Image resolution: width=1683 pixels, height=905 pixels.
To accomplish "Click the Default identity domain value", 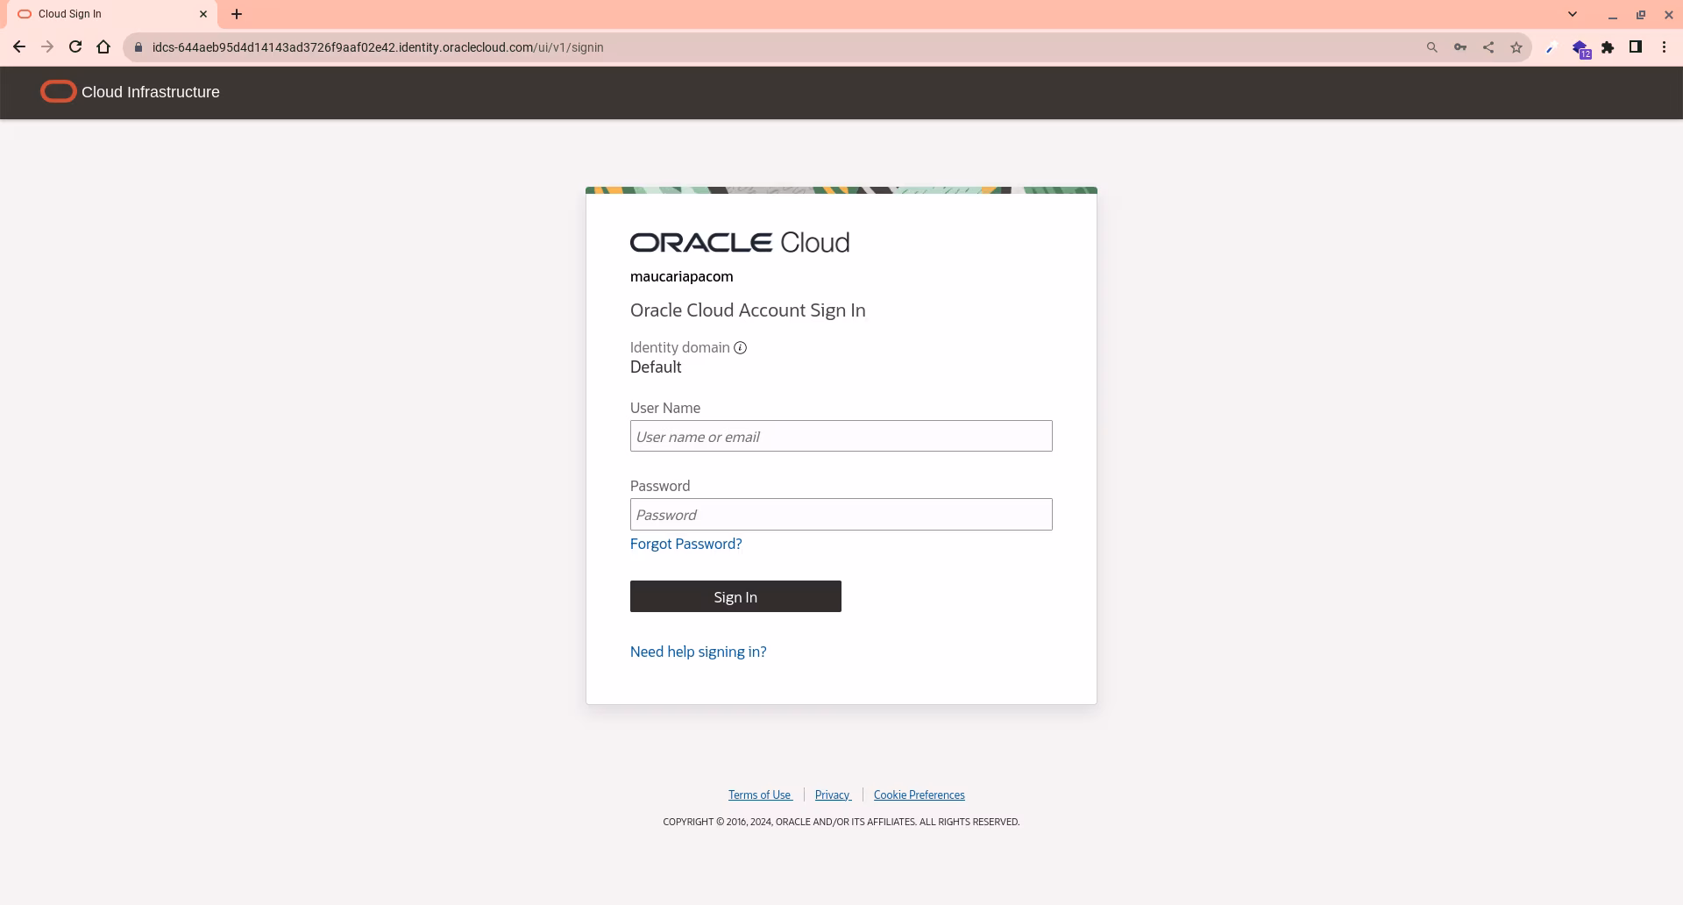I will click(x=656, y=367).
